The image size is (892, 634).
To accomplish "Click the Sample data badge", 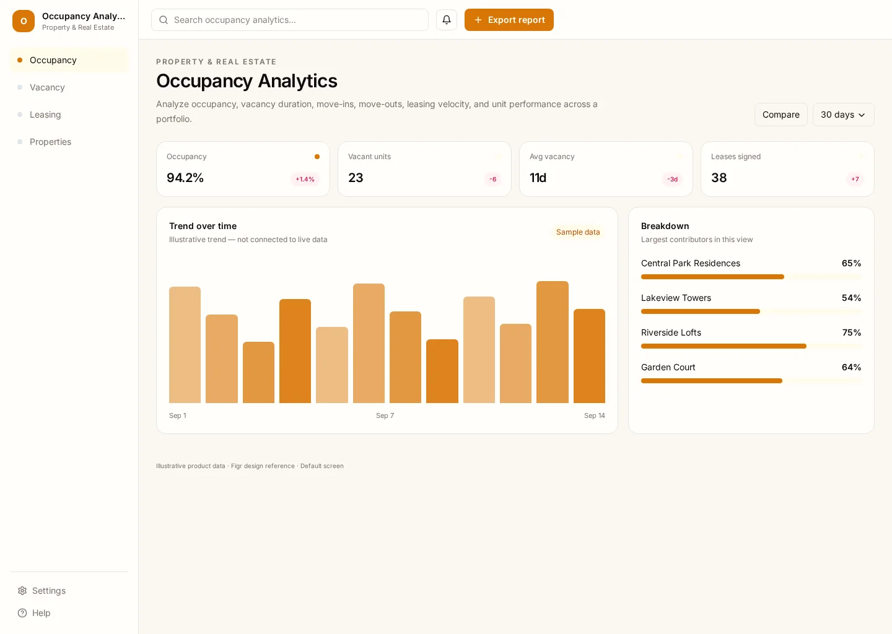I will (x=578, y=232).
